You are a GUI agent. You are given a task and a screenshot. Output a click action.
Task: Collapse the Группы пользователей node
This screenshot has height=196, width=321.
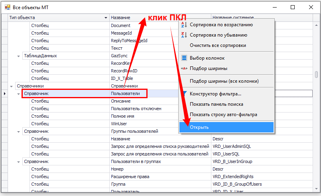pyautogui.click(x=19, y=132)
